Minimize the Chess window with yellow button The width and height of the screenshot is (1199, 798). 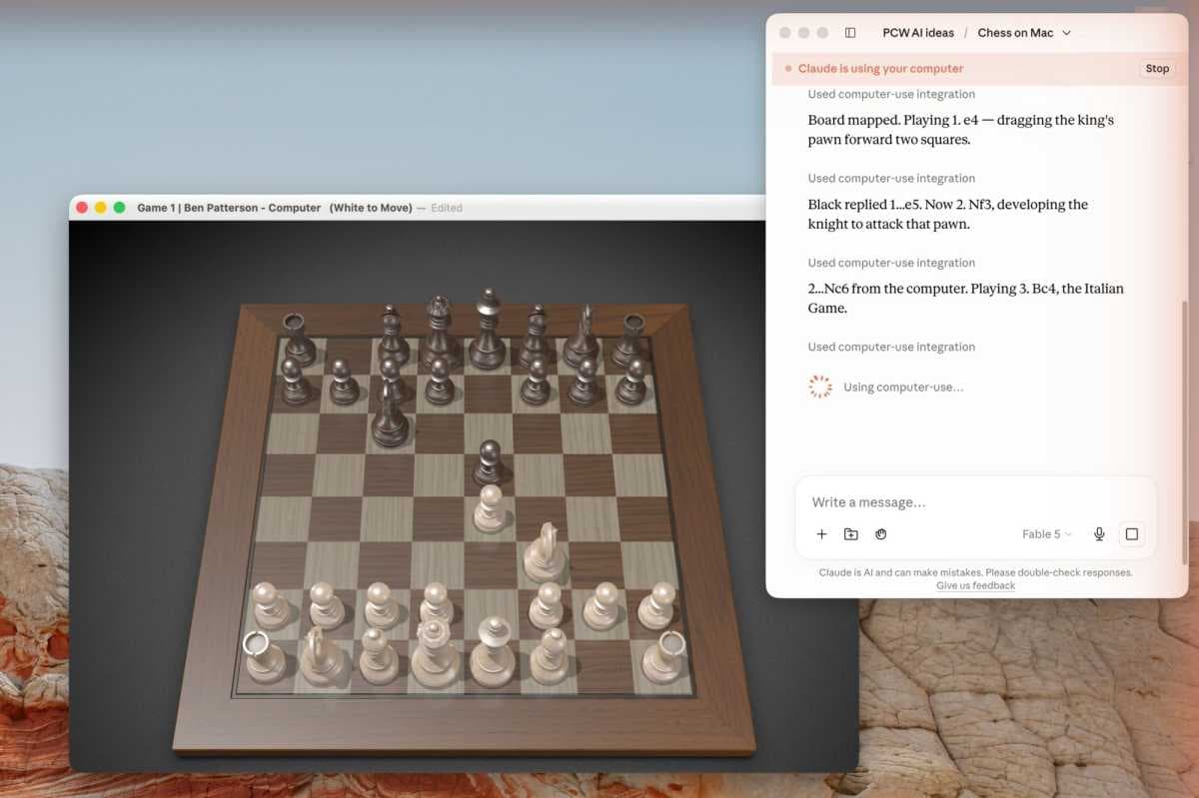(100, 208)
